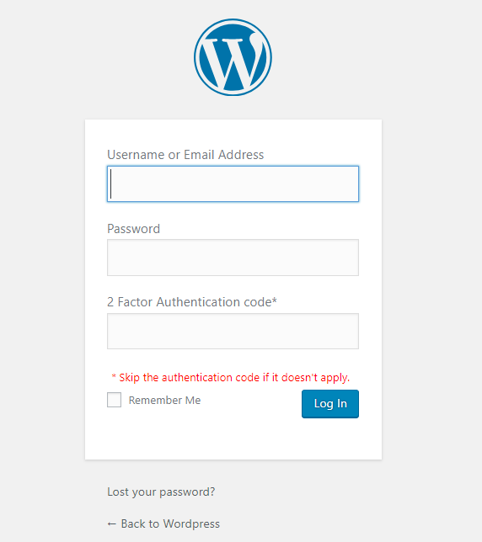Click the Remember Me label text

point(164,401)
